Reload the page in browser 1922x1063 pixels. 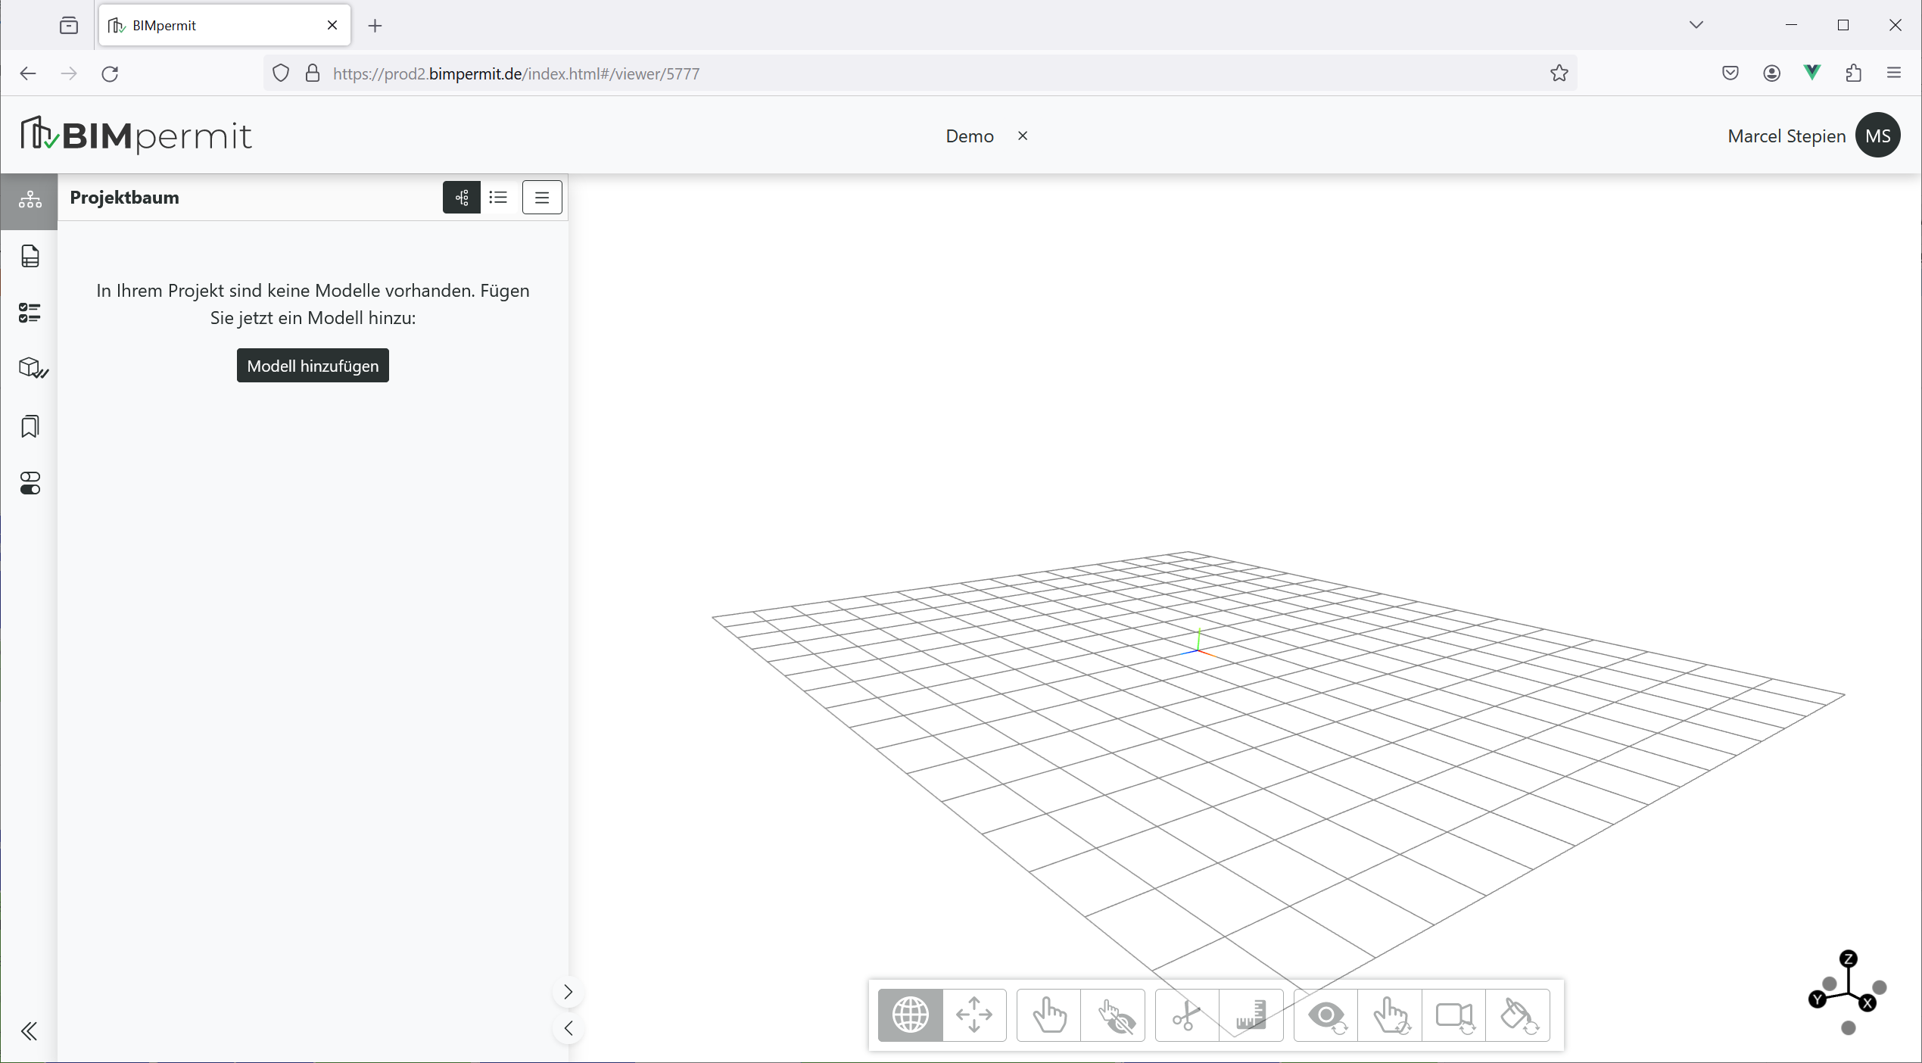coord(111,73)
